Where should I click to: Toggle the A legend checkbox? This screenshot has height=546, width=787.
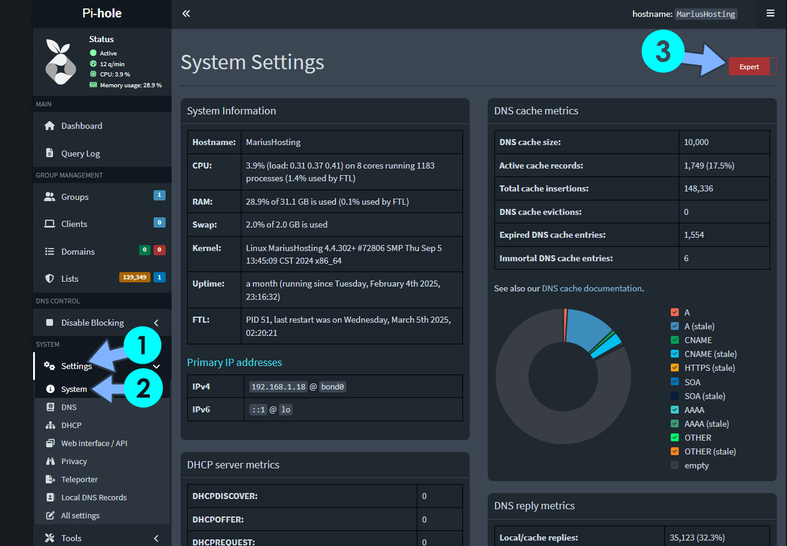click(675, 312)
